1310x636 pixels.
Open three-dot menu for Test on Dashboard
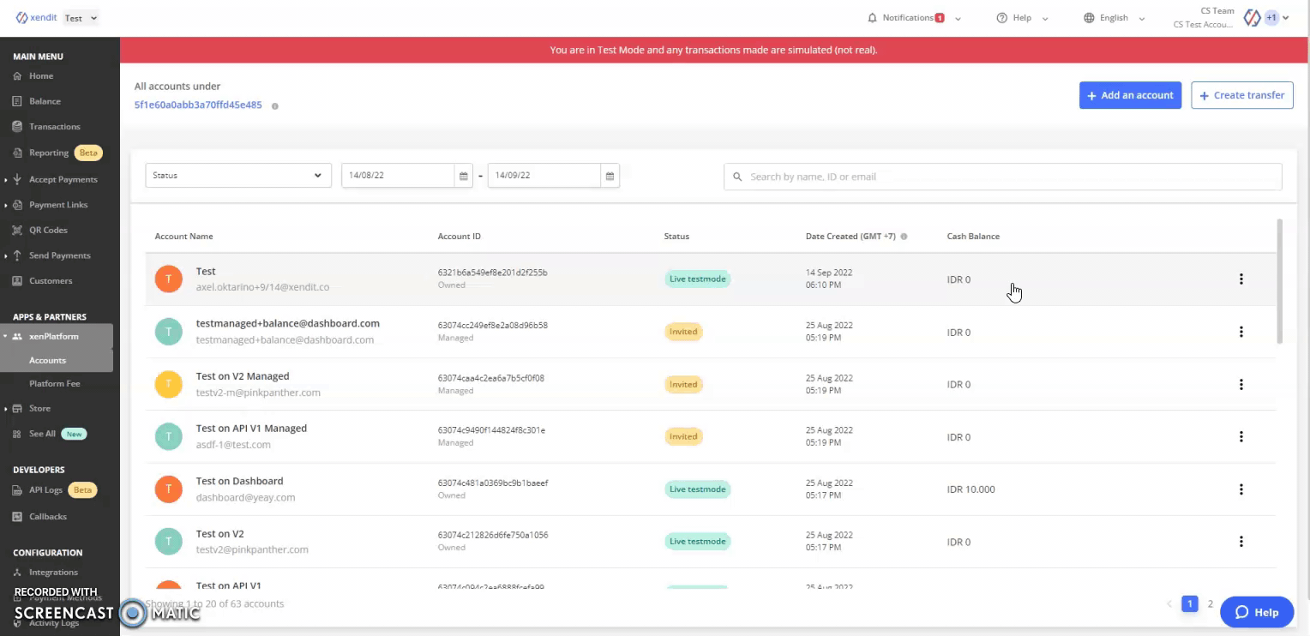1241,489
